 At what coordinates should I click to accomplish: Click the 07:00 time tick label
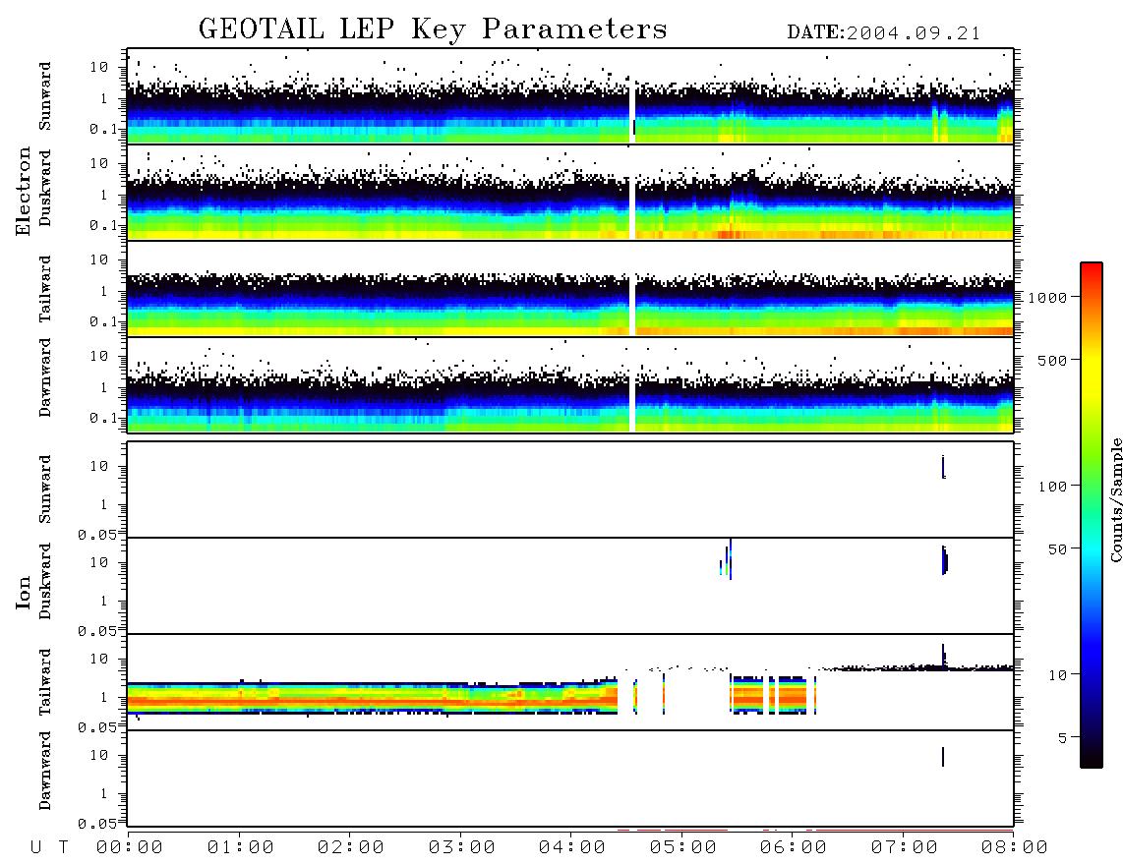point(905,848)
